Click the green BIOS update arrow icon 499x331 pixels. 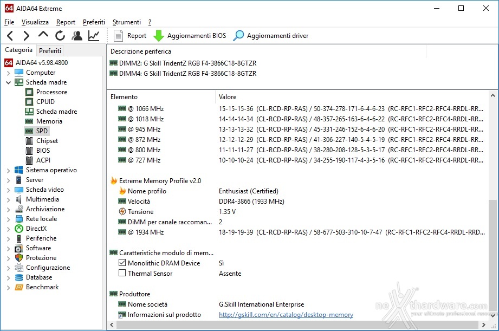tap(159, 36)
